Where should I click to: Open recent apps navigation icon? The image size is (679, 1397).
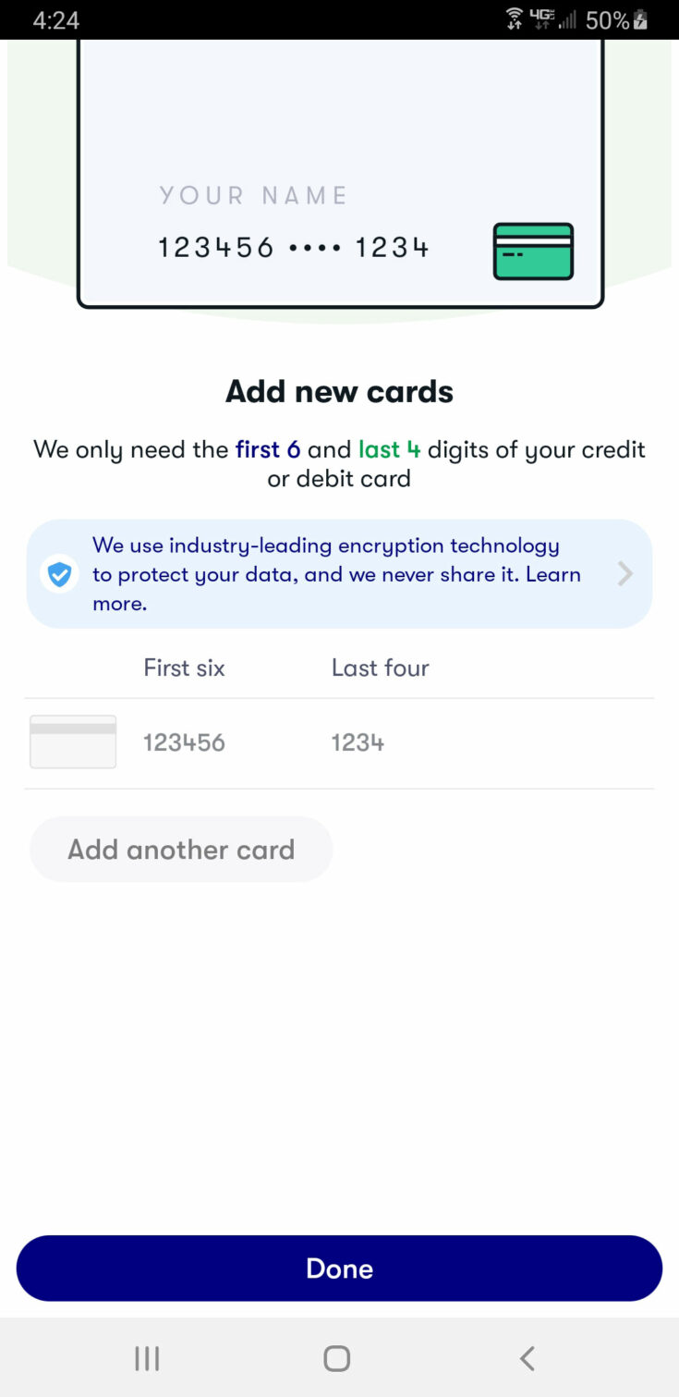147,1357
